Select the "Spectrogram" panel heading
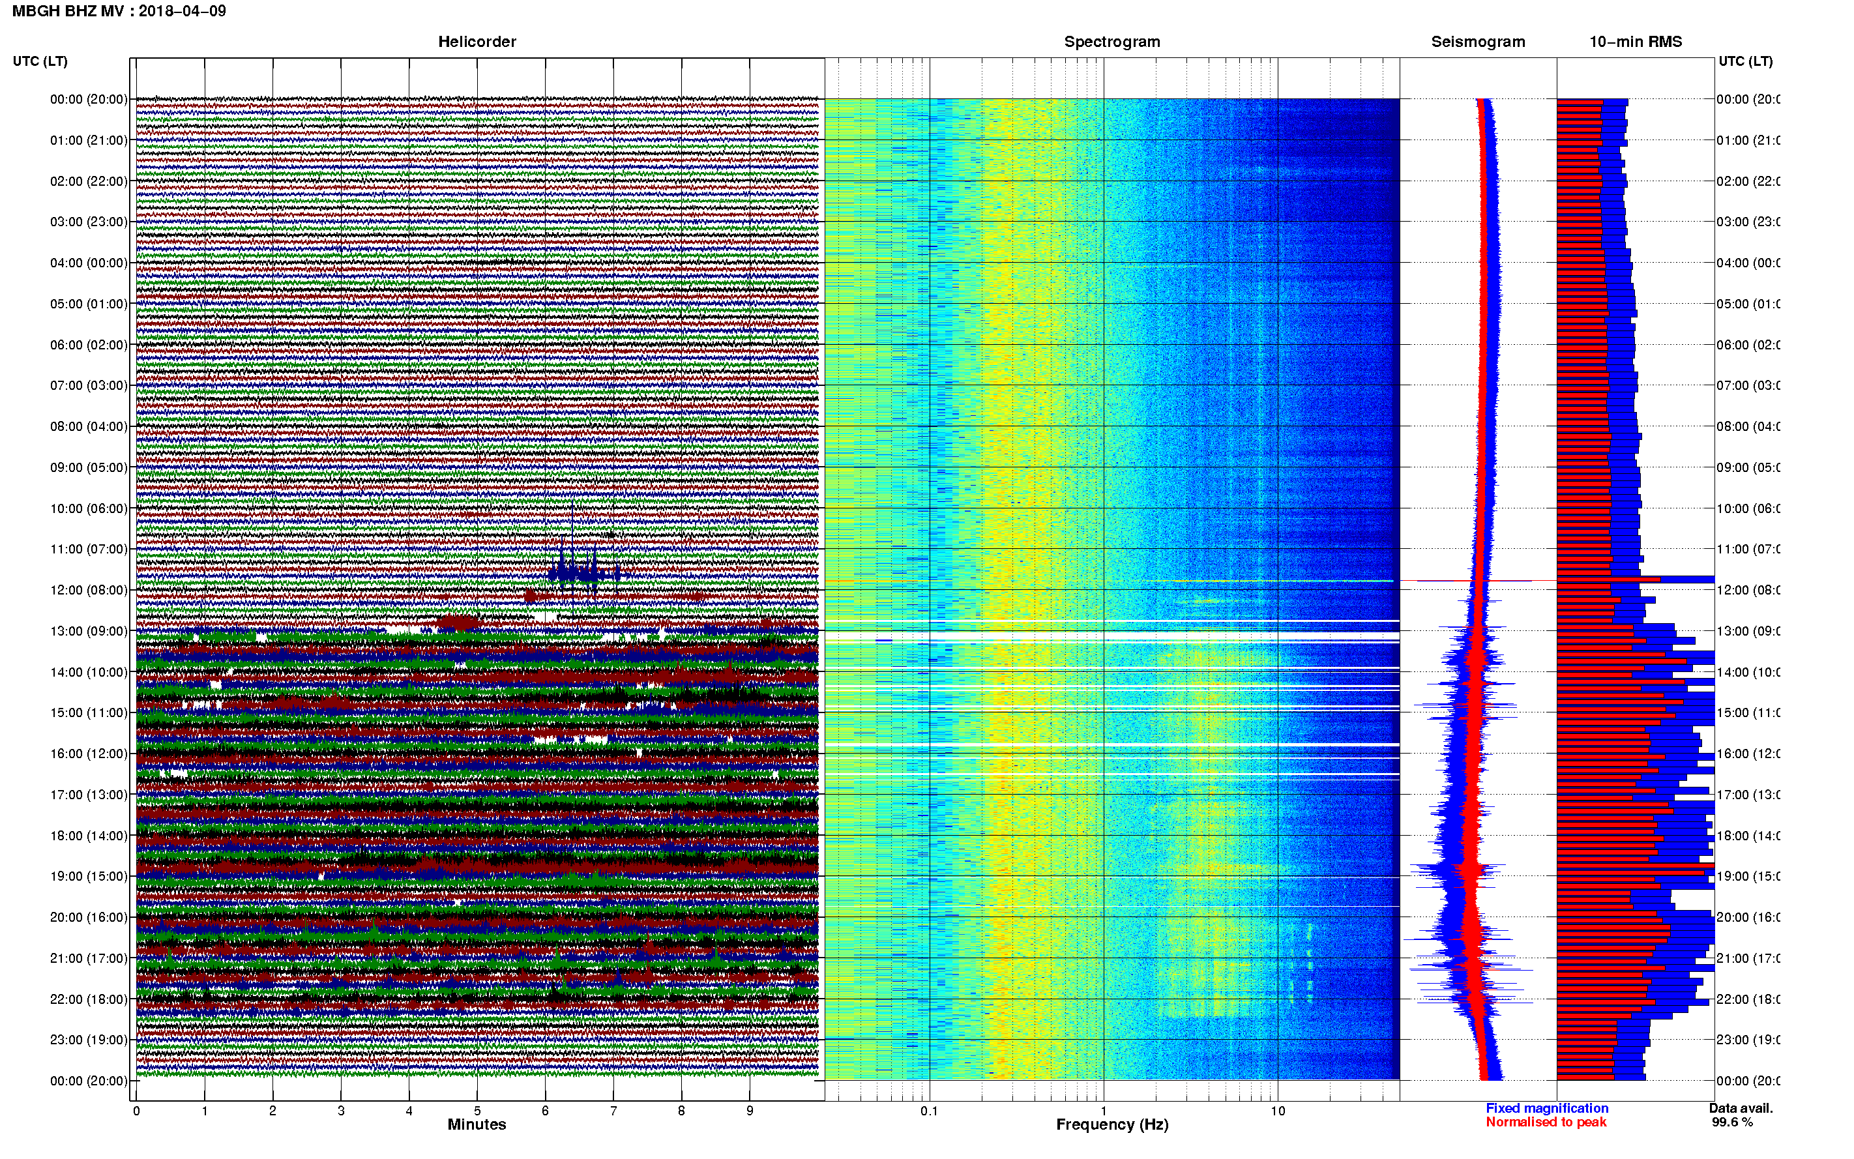1854x1159 pixels. (x=1112, y=42)
